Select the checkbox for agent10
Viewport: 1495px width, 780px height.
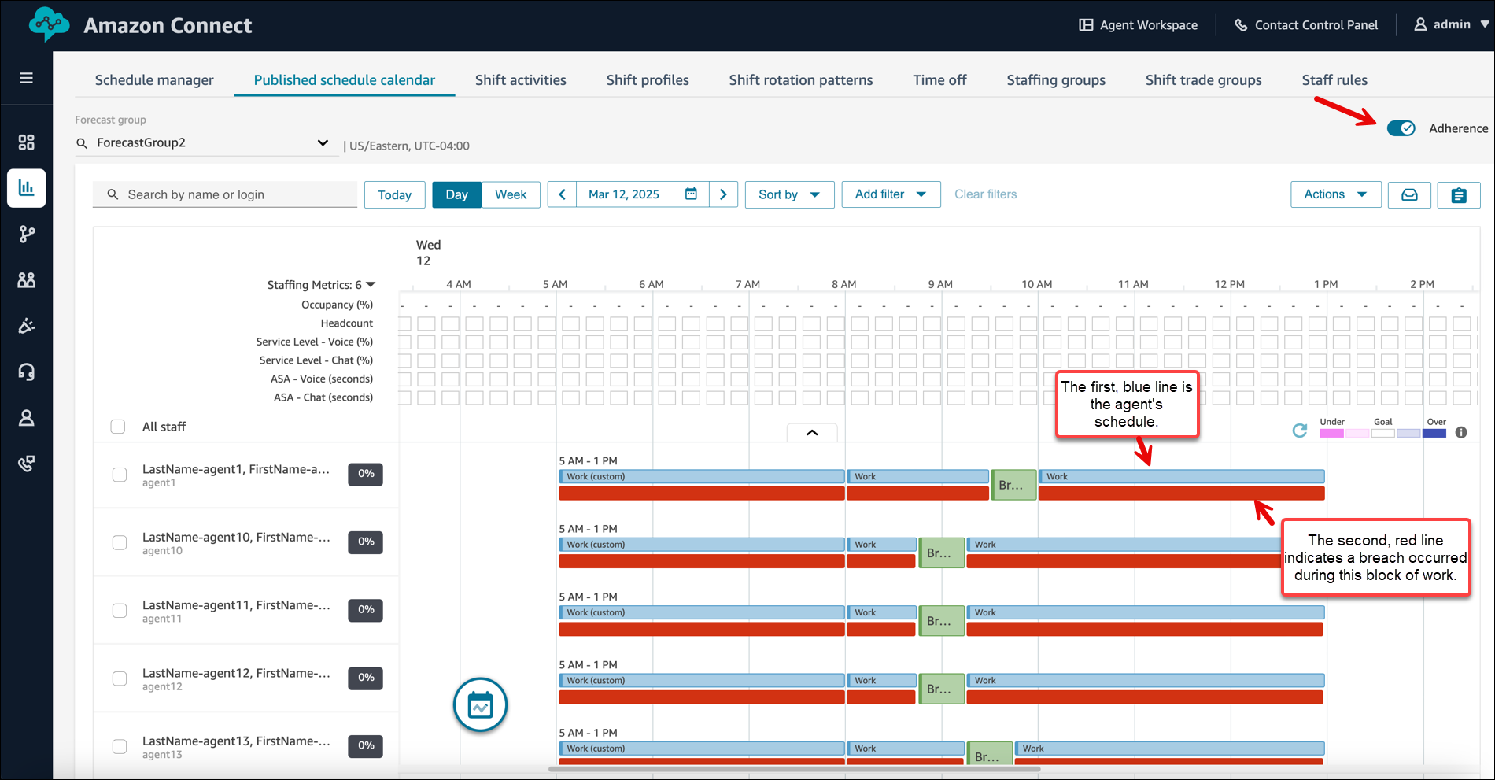point(120,543)
